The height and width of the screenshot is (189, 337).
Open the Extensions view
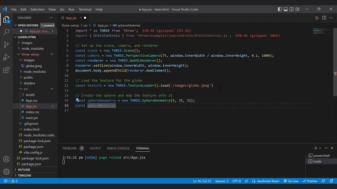pos(6,70)
